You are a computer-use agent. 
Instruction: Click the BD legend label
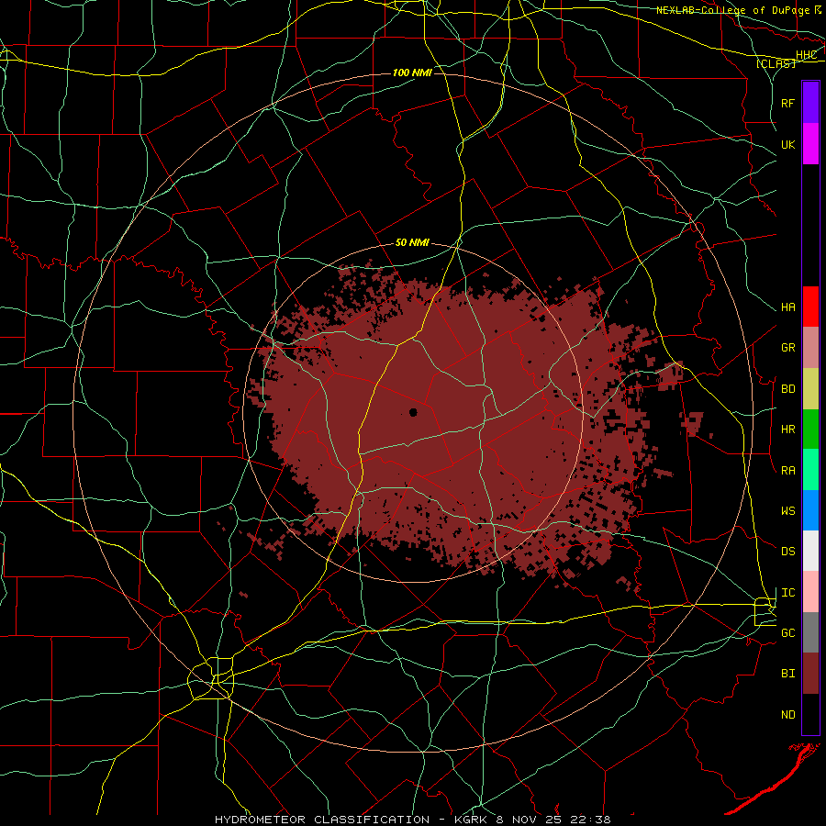[788, 389]
